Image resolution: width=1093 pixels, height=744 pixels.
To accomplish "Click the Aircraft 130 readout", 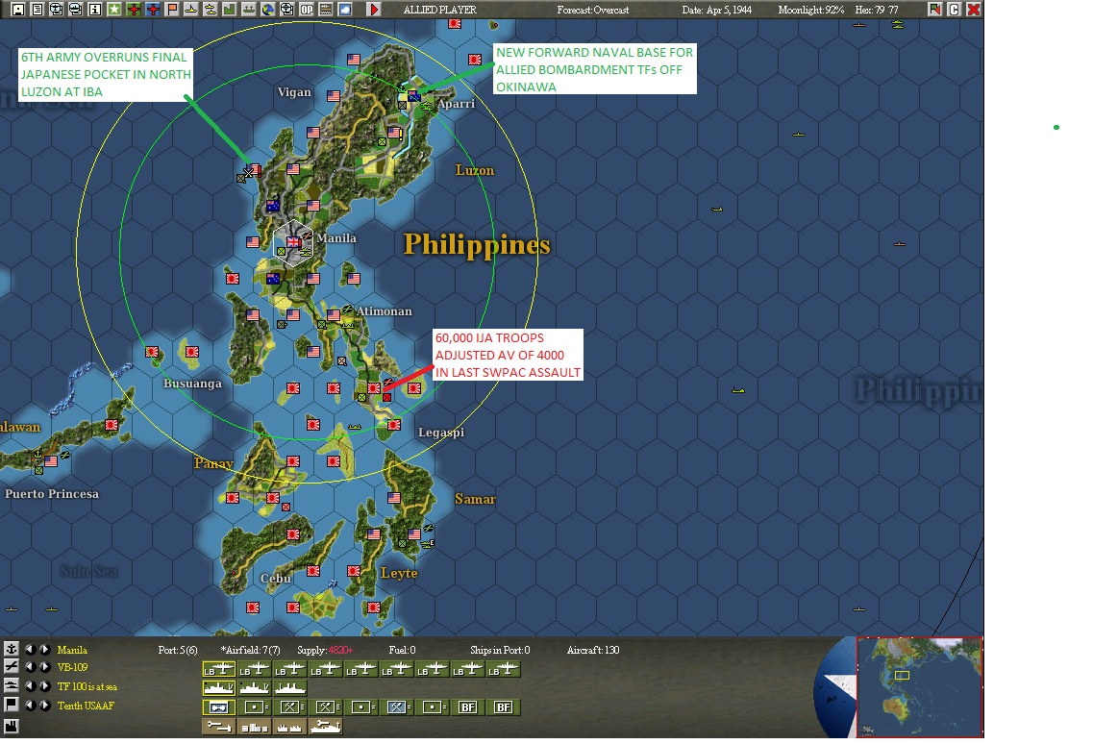I will pyautogui.click(x=593, y=650).
